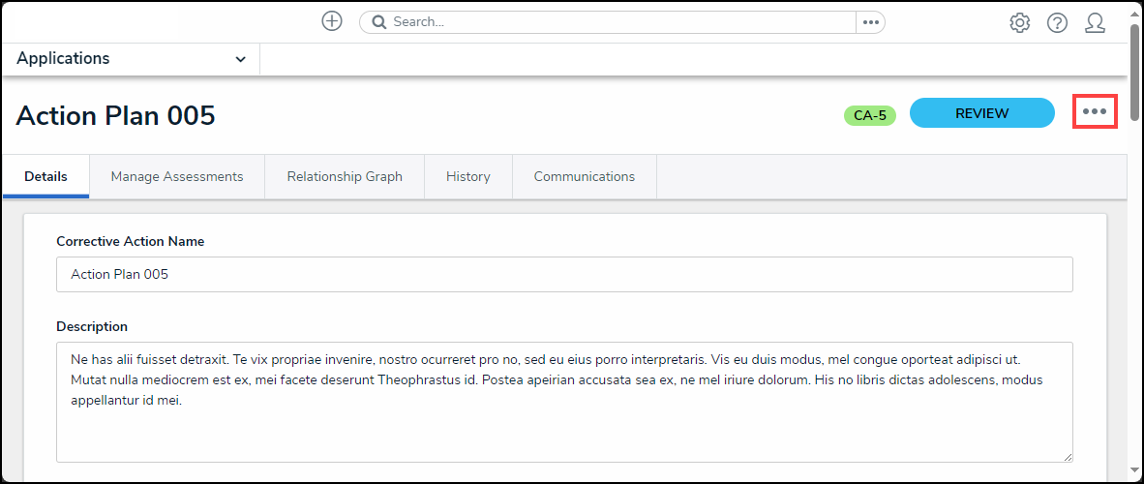This screenshot has height=484, width=1144.
Task: Select the Details tab
Action: [x=45, y=176]
